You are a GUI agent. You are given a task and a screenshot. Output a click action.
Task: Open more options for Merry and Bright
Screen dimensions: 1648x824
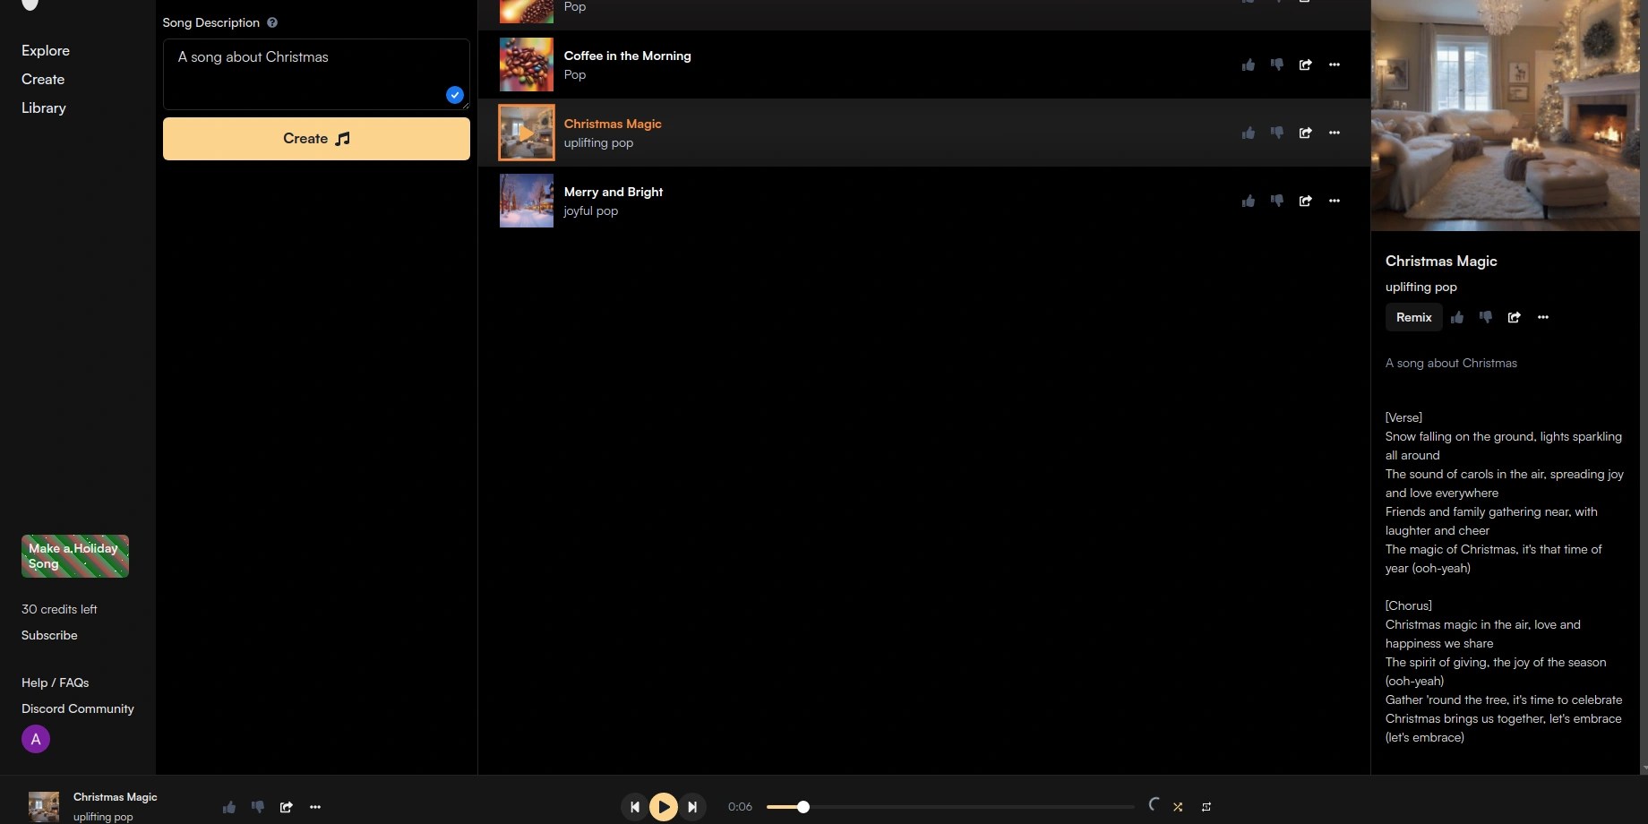[x=1335, y=201]
